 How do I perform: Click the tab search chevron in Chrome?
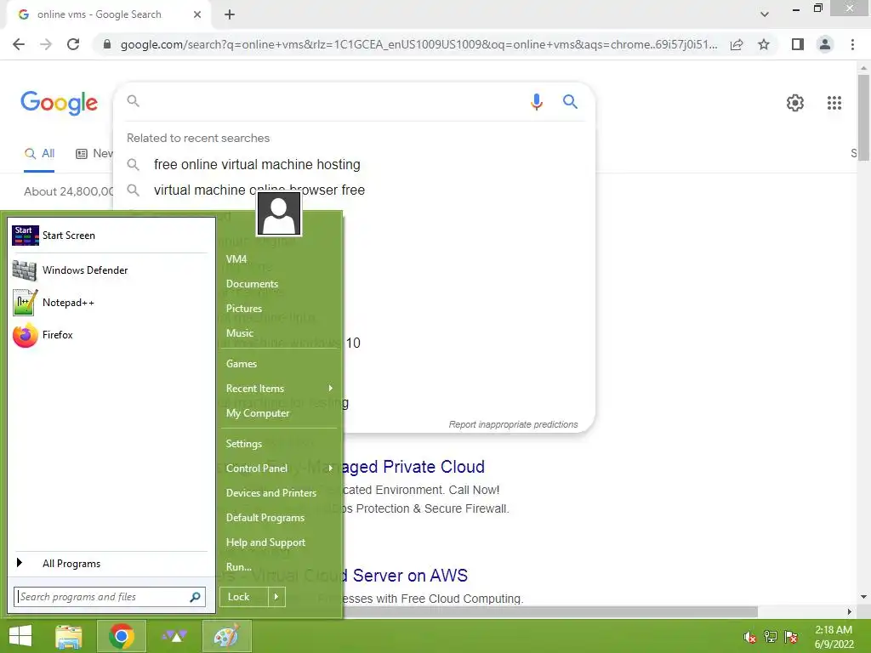tap(765, 14)
